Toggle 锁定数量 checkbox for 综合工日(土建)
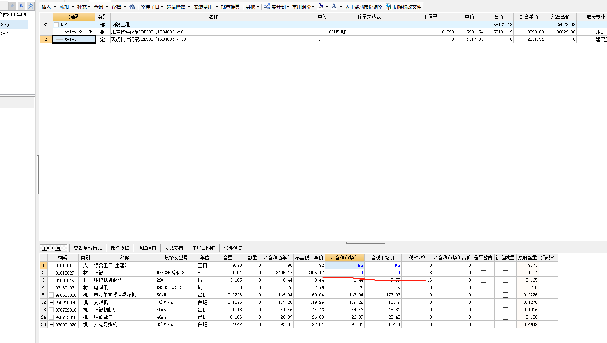The image size is (607, 343). point(505,265)
